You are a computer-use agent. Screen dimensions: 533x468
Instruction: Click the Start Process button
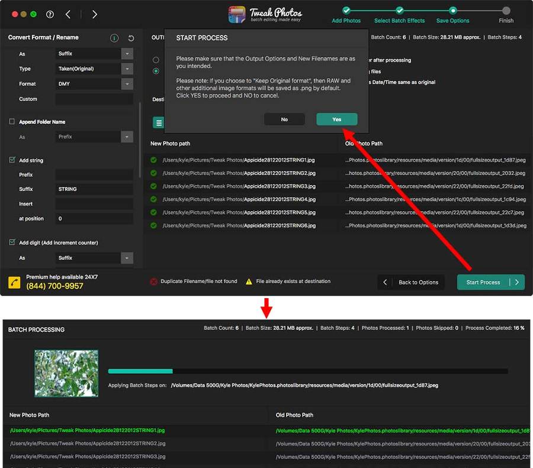[491, 282]
